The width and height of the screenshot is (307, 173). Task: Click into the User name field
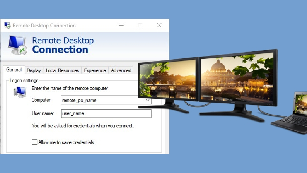coord(106,113)
